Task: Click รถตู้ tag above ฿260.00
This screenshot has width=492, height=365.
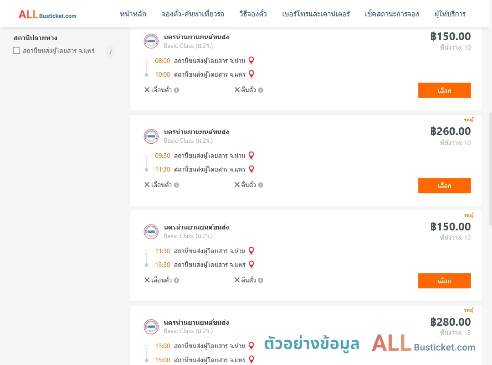Action: (x=469, y=120)
